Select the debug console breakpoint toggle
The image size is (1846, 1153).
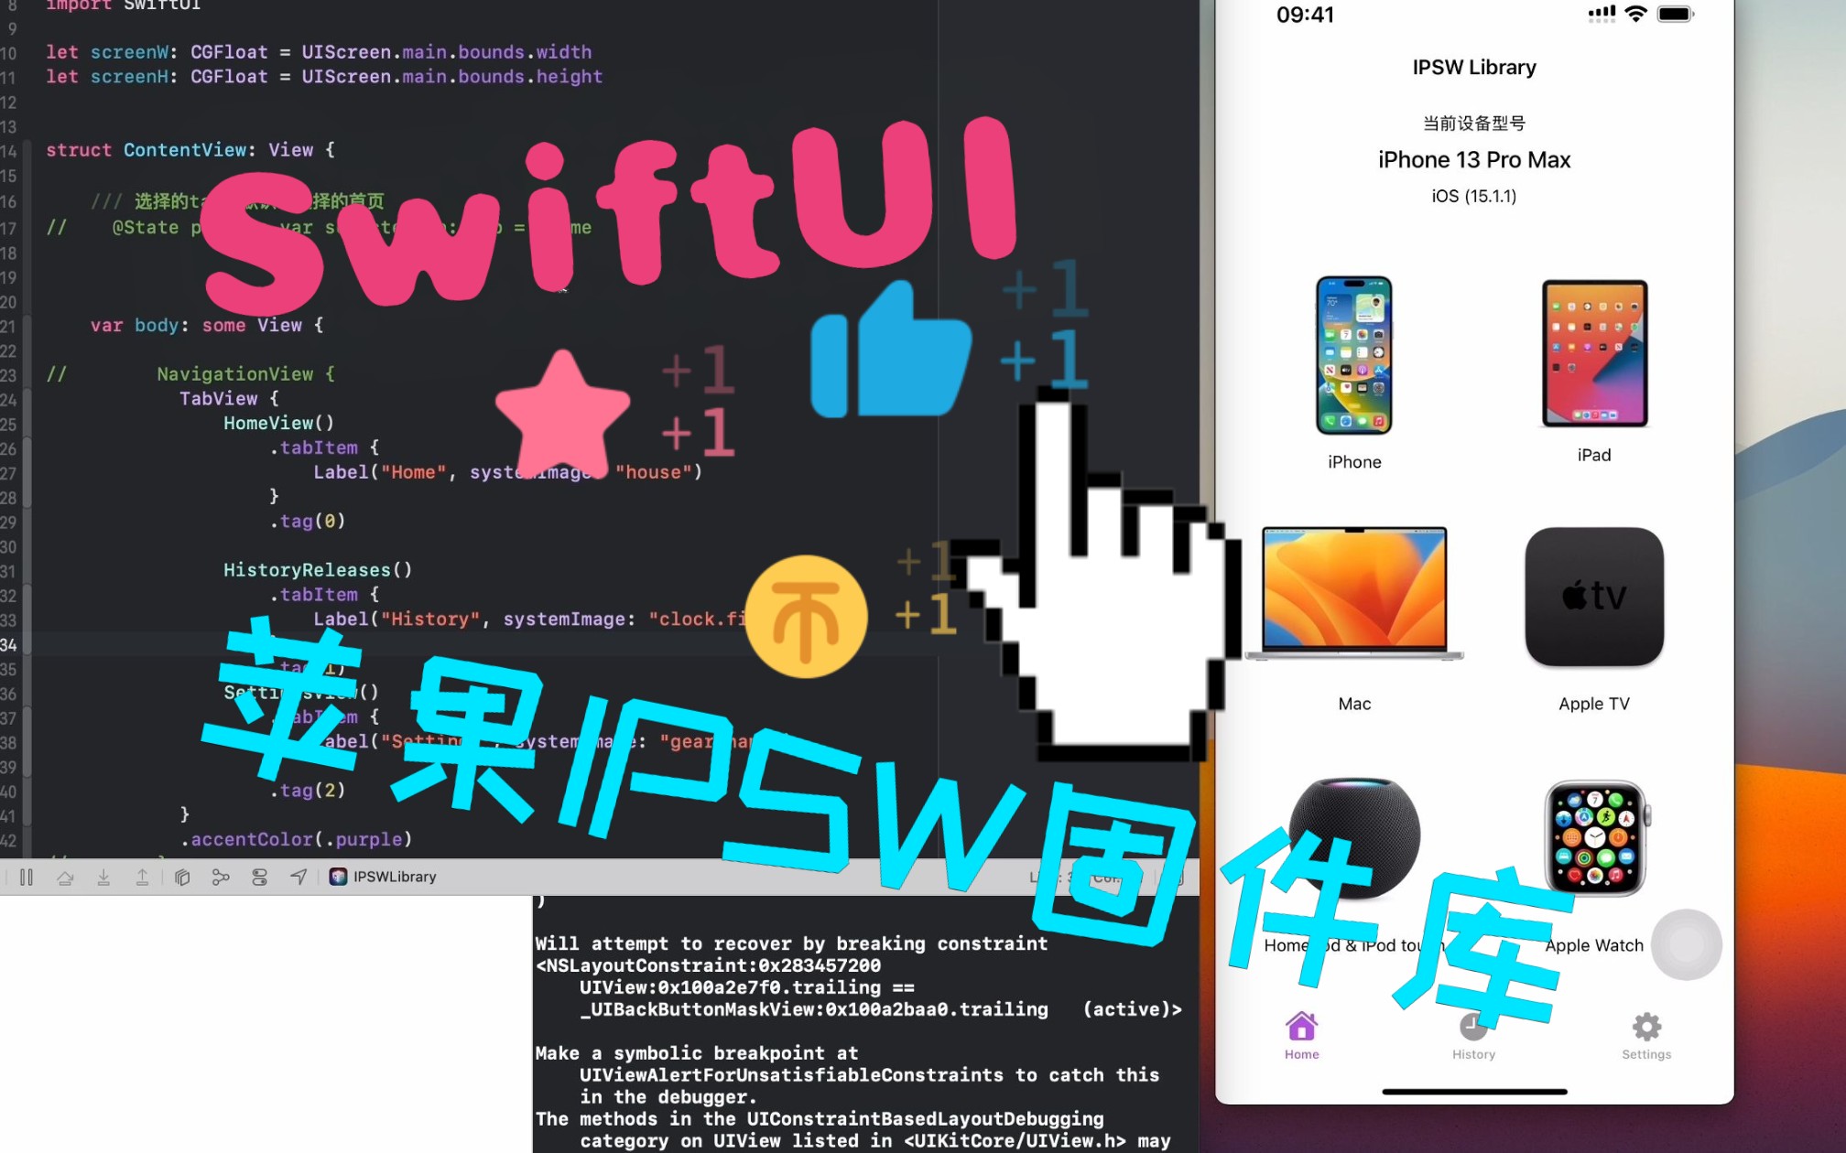click(262, 876)
